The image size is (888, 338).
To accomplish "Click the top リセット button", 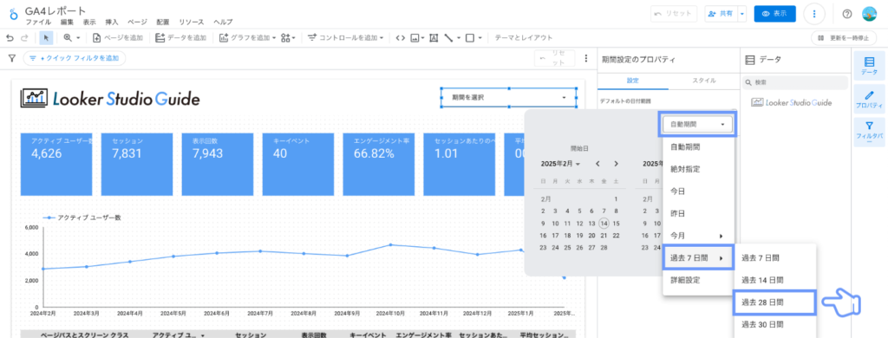I will 673,14.
